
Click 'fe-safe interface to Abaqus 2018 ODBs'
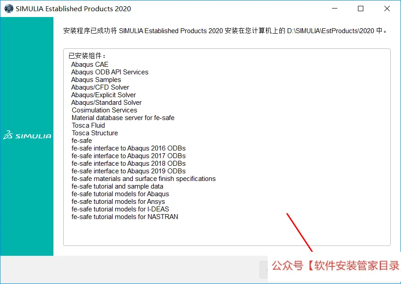[x=129, y=164]
